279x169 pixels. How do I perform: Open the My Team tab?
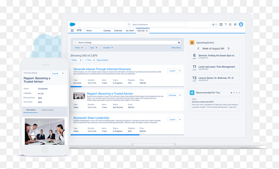[130, 31]
